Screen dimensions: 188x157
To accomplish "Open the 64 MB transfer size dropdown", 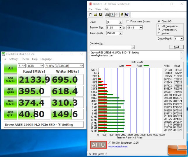I will 141,28.
